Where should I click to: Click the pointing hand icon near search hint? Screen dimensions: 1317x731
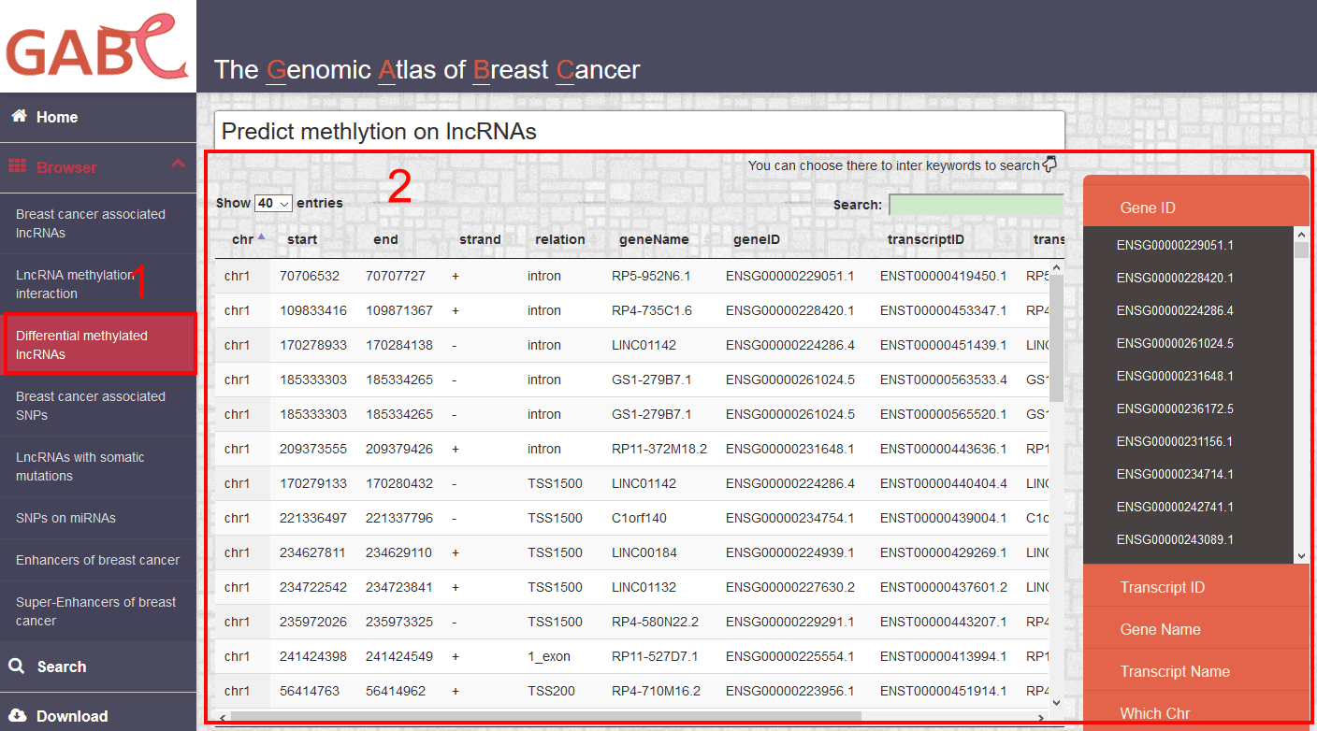pyautogui.click(x=1049, y=165)
